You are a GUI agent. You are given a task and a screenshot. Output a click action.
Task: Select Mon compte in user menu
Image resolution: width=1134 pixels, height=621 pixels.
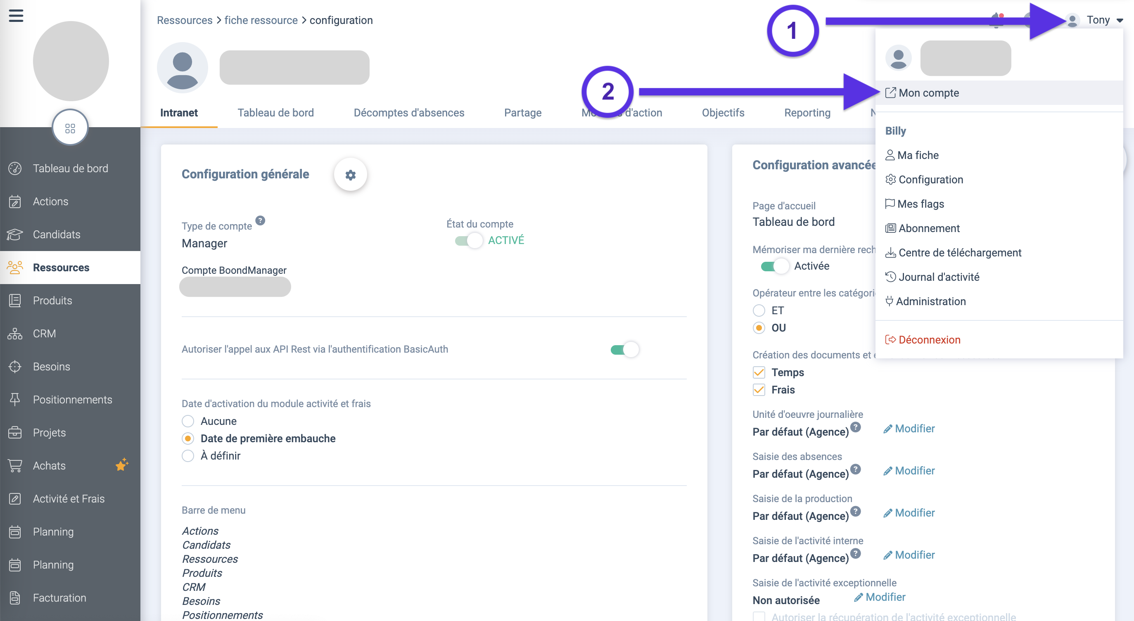[928, 93]
